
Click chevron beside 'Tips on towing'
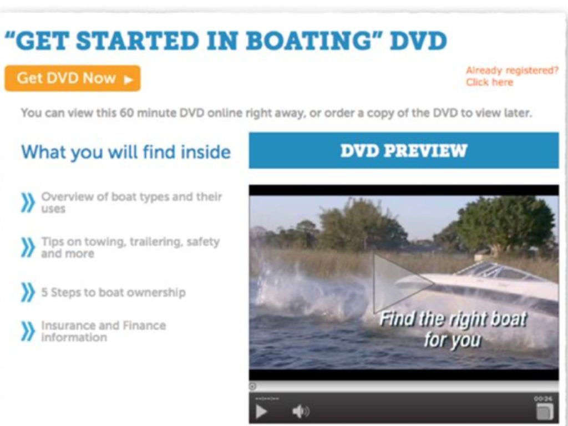(x=28, y=248)
